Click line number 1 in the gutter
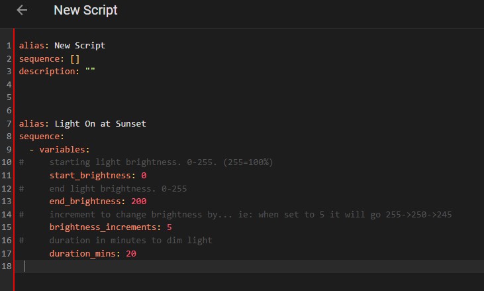The width and height of the screenshot is (484, 291). [9, 46]
